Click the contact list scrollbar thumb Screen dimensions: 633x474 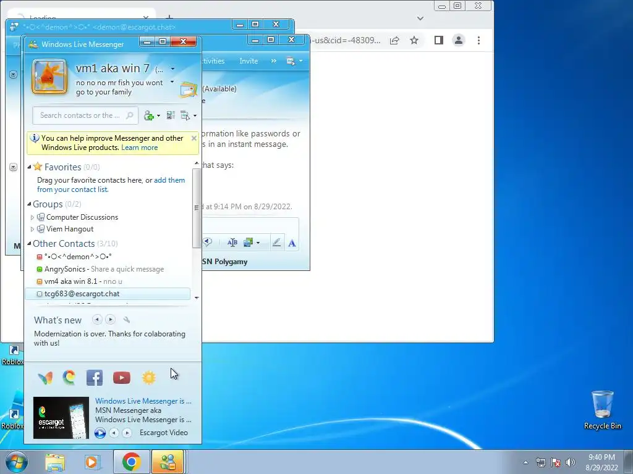197,208
